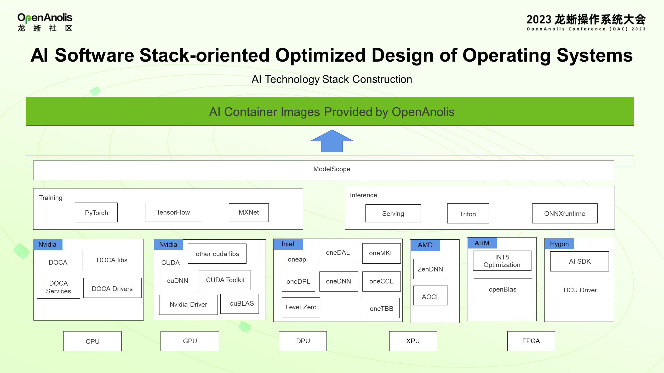Select the cuDNN box
Viewport: 664px width, 373px height.
[x=178, y=281]
